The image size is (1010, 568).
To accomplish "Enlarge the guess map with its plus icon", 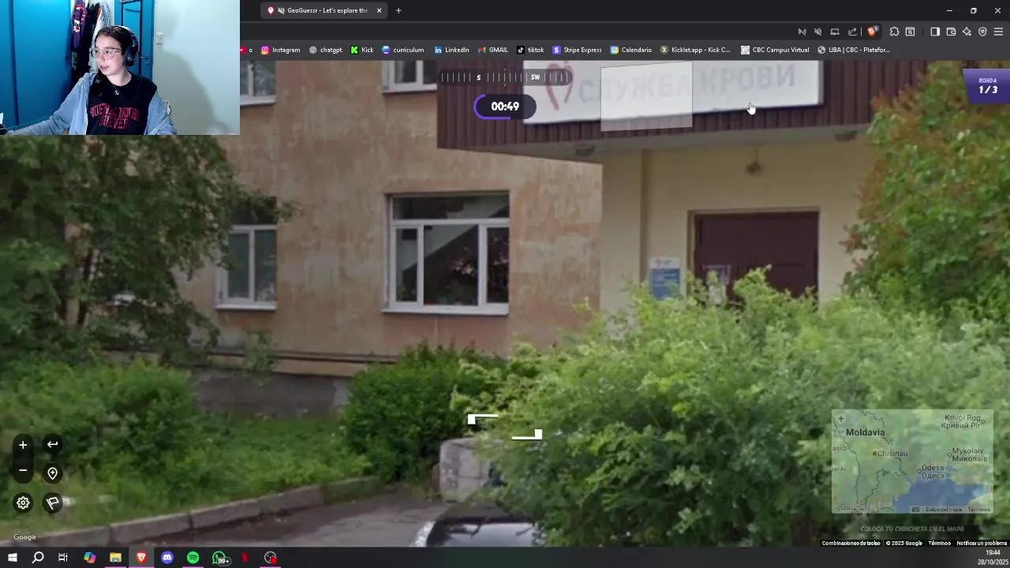I will pos(841,419).
